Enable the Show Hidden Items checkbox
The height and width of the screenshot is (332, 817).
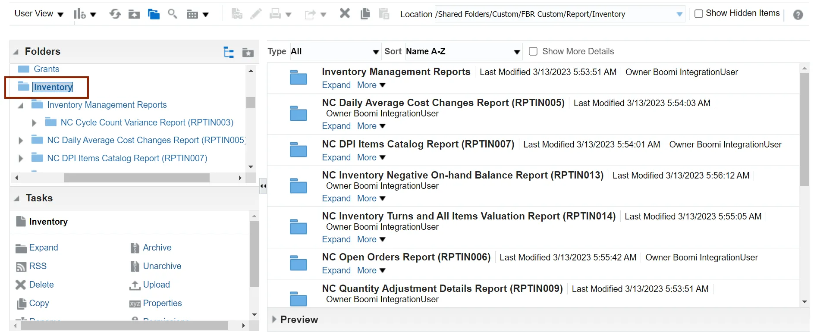[699, 14]
